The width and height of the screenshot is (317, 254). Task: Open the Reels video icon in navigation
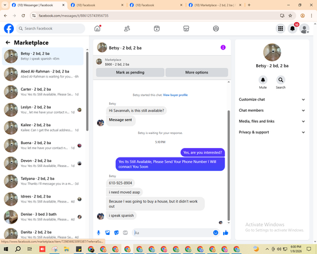(157, 29)
